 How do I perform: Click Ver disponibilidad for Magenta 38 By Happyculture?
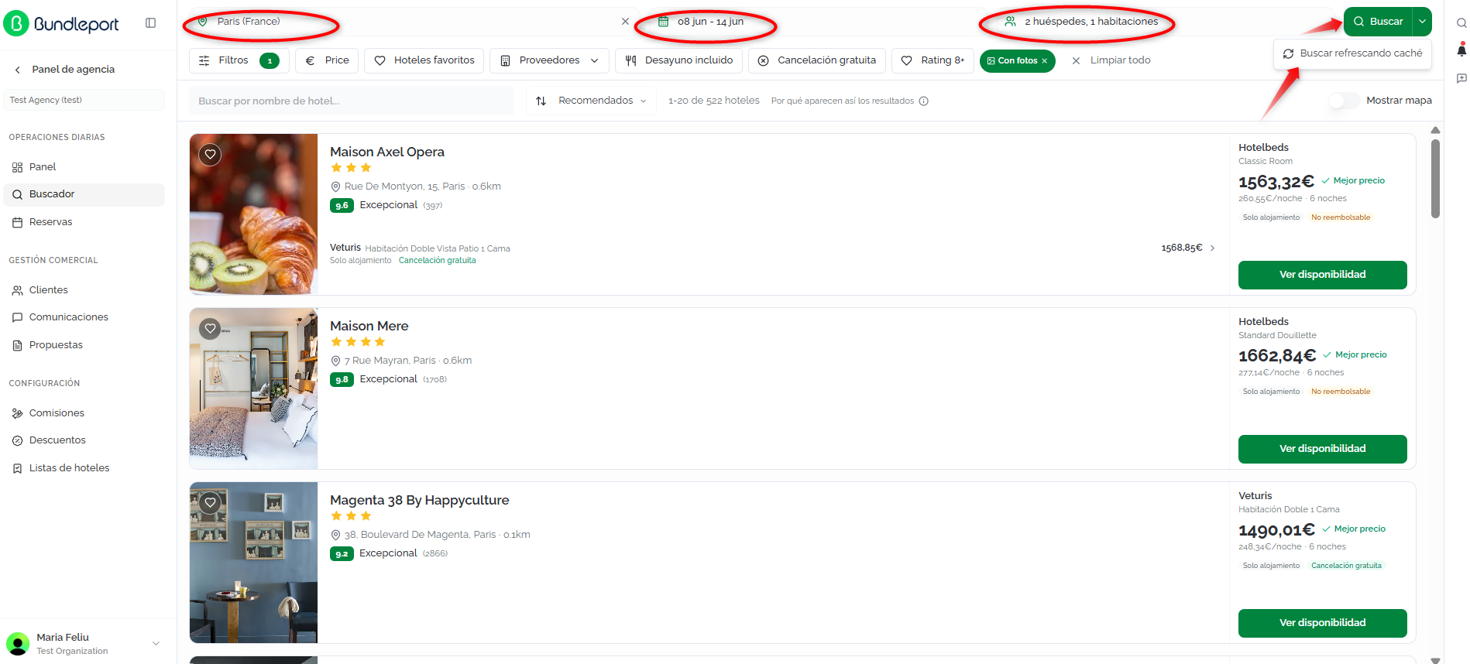pos(1322,623)
